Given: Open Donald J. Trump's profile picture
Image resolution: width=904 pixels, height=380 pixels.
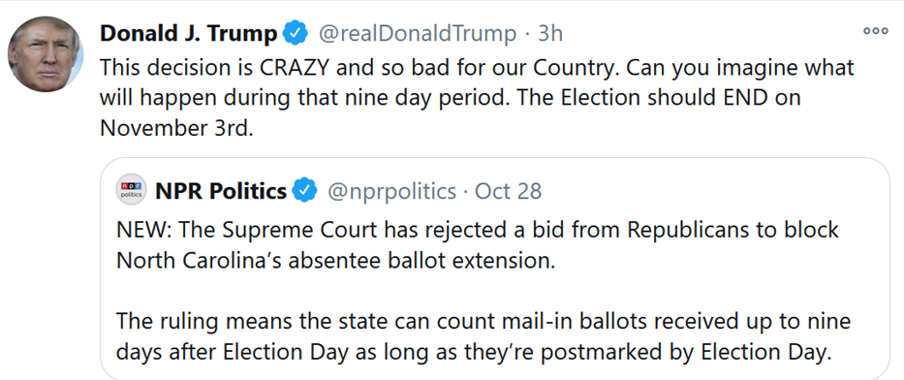Looking at the screenshot, I should click(x=46, y=54).
